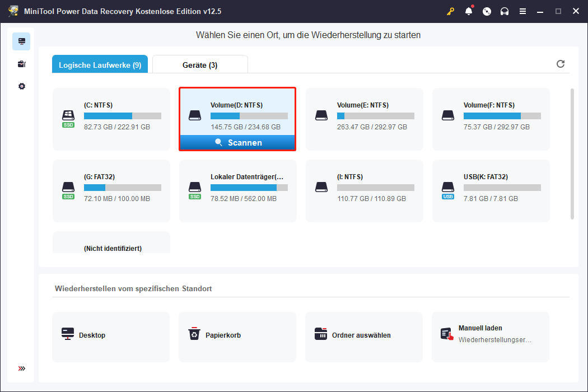Click the Manuell laden icon

[x=447, y=334]
